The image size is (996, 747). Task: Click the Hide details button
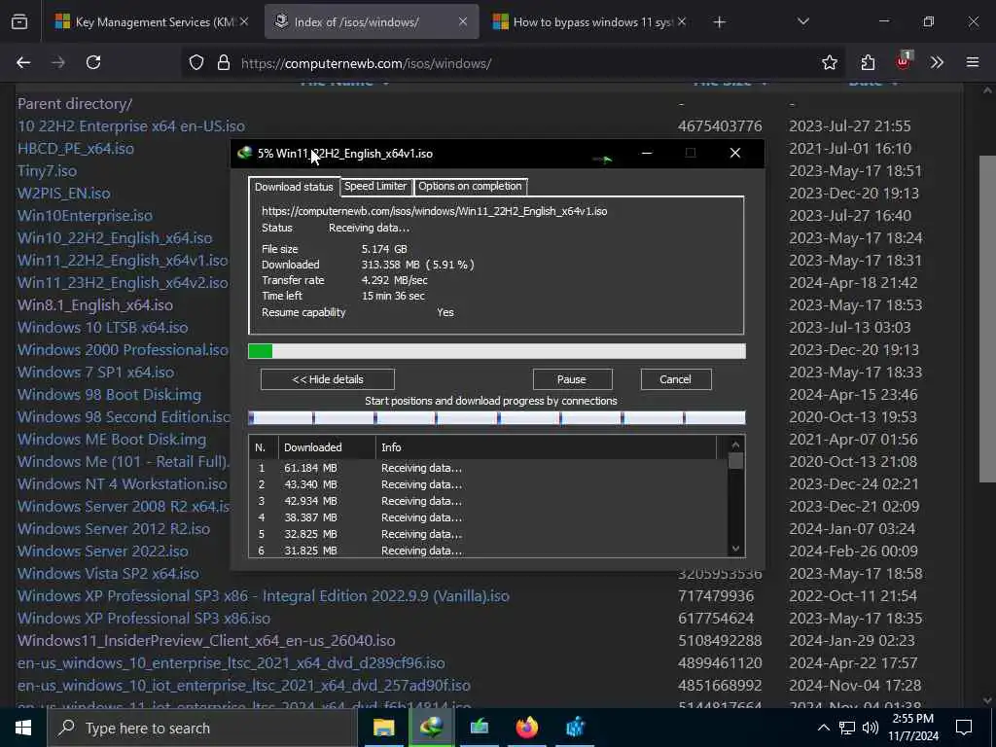tap(328, 379)
